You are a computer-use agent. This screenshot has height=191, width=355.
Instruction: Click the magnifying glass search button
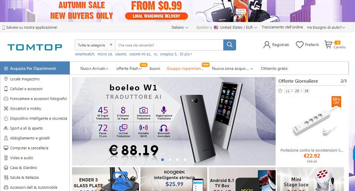[230, 45]
